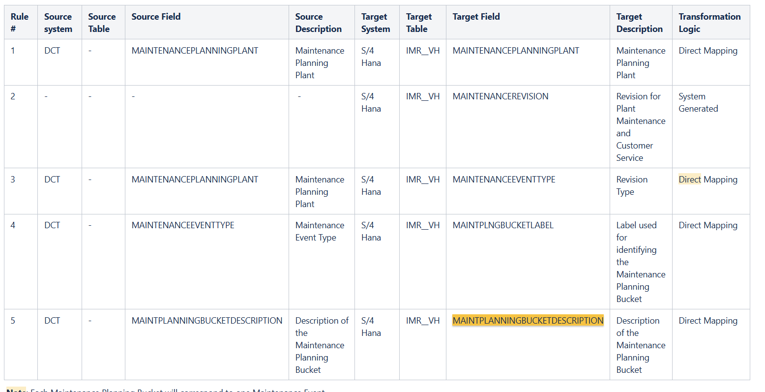This screenshot has width=765, height=392.
Task: Click MAINTENANCEEVENTTYPE in the Source Field column
Action: 183,225
